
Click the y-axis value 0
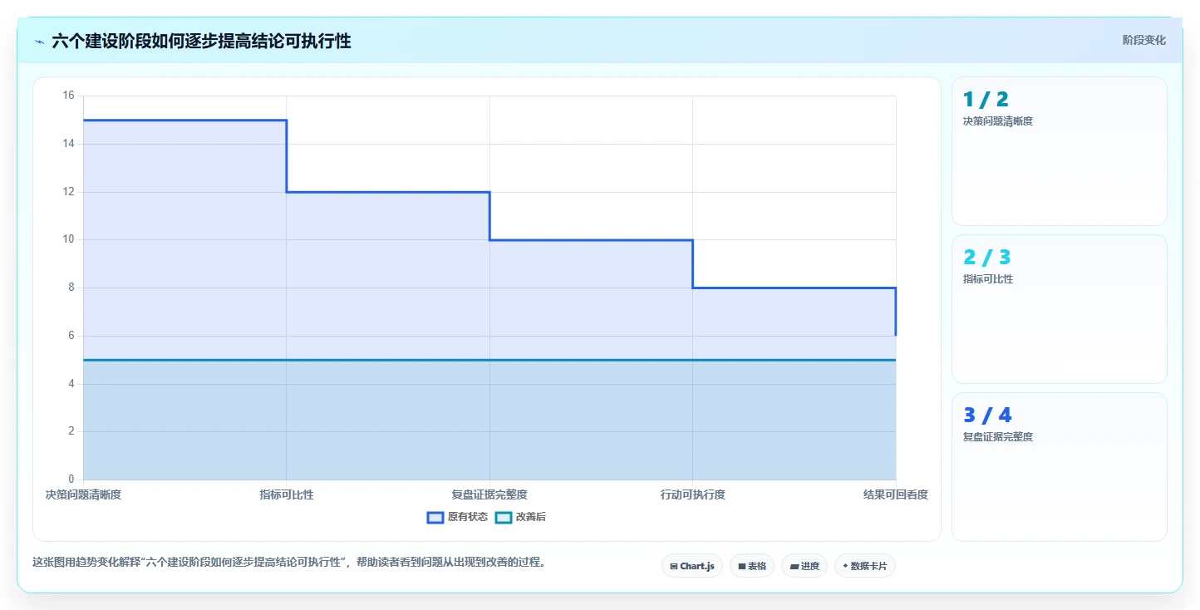point(71,480)
